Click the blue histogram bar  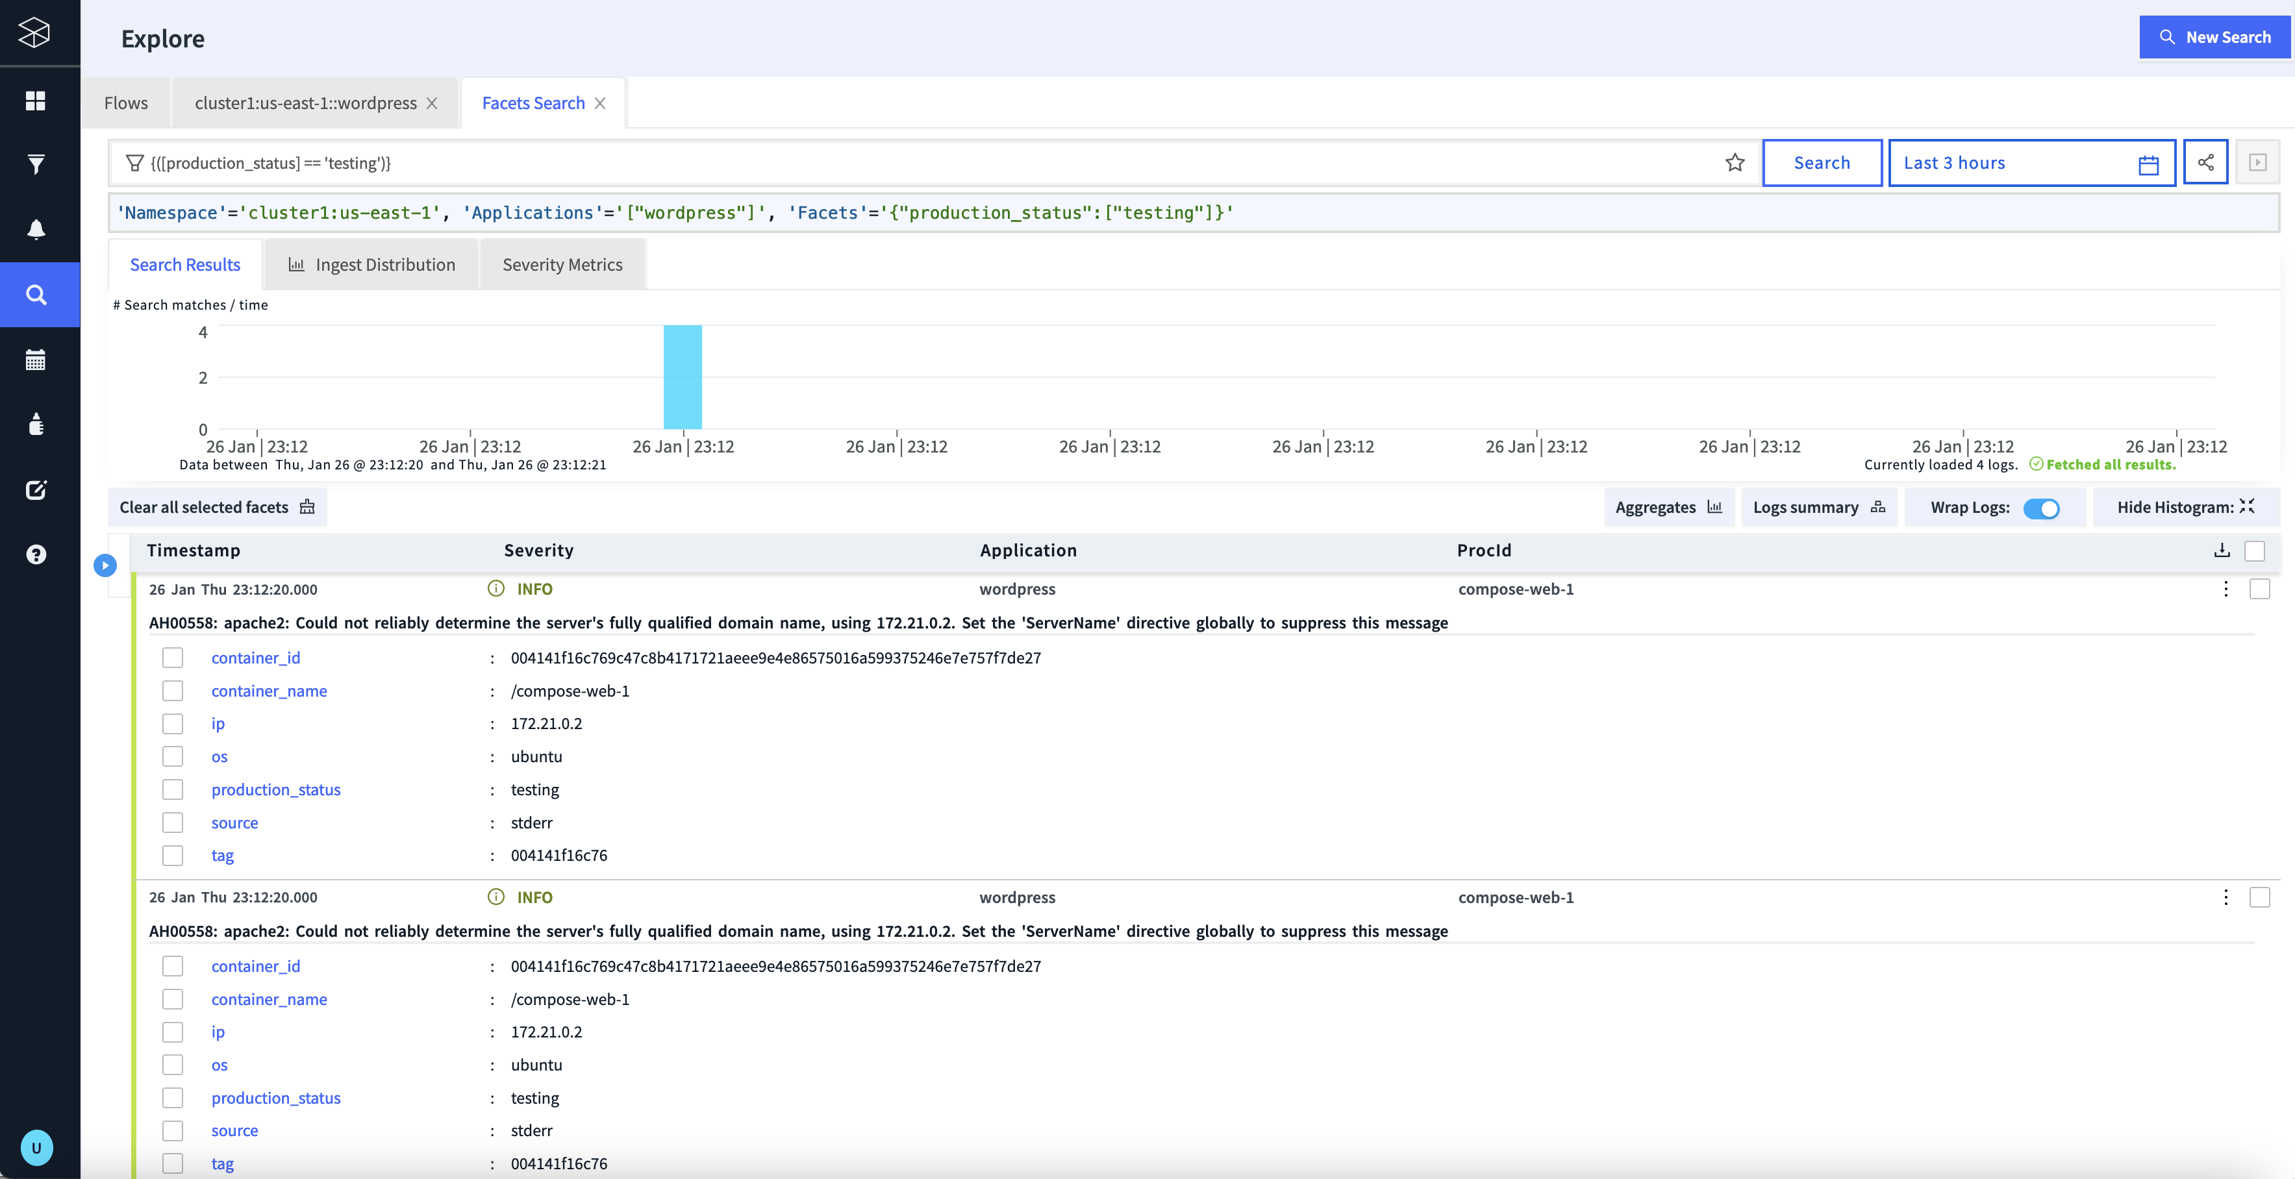683,377
